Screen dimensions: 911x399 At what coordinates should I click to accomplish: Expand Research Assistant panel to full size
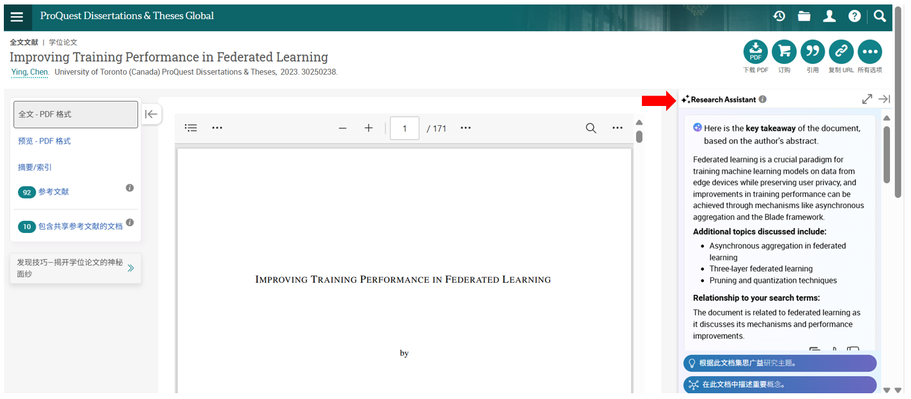(867, 99)
